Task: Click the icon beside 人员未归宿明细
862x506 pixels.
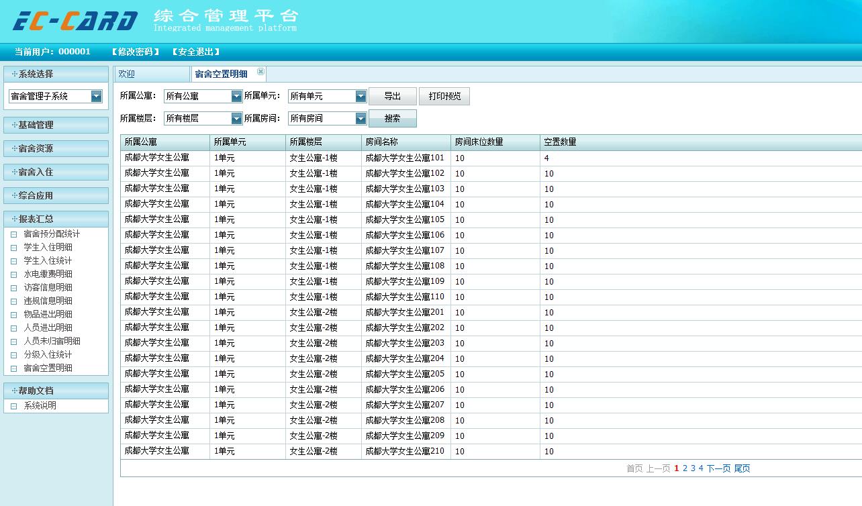Action: tap(13, 342)
